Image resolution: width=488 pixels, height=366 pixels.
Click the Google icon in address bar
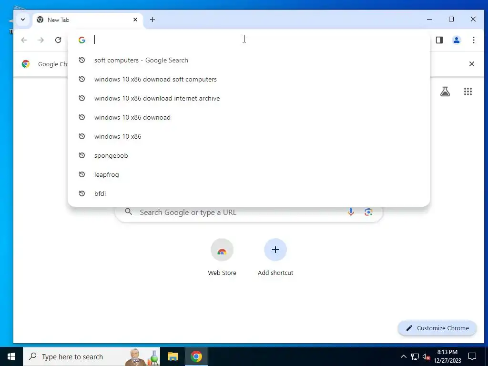point(82,40)
